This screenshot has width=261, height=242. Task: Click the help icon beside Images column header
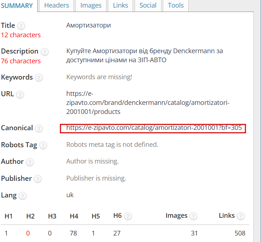pos(193,216)
